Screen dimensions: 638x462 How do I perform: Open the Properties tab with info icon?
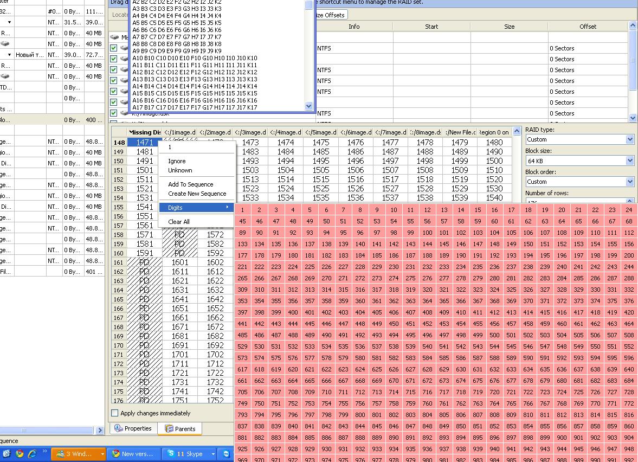click(133, 428)
